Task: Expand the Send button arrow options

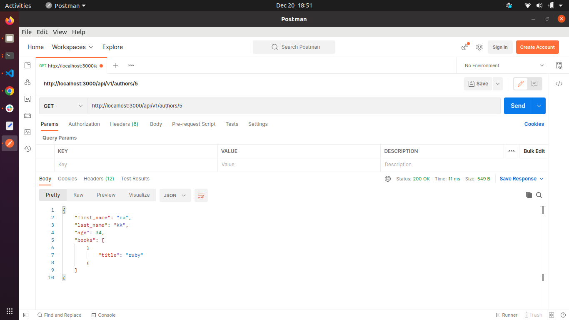Action: [x=539, y=106]
